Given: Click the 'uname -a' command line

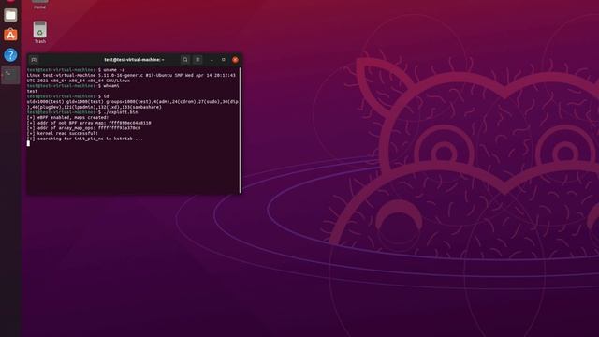Looking at the screenshot, I should (76, 70).
